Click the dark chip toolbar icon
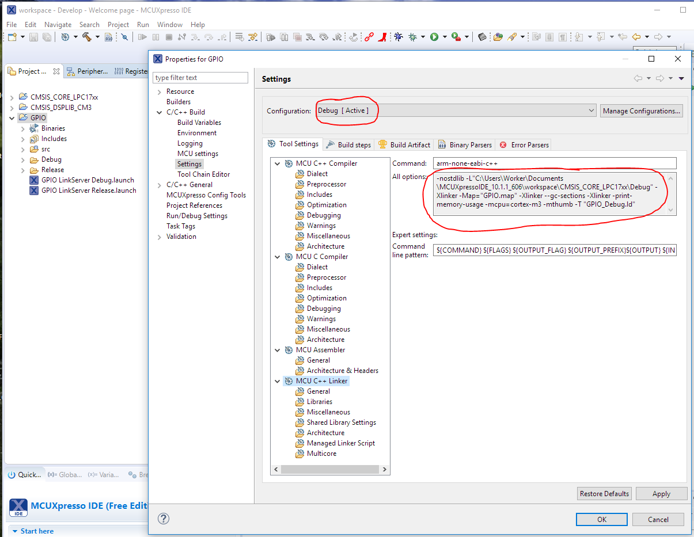This screenshot has width=694, height=537. (483, 37)
